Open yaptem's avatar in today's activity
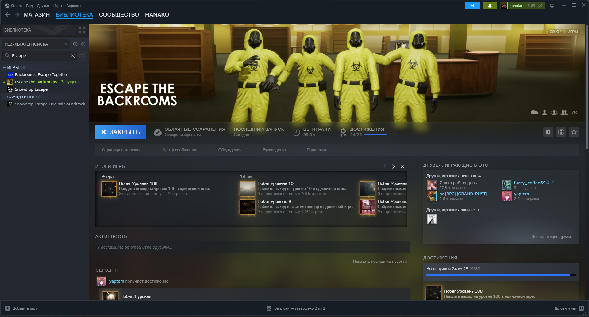The width and height of the screenshot is (589, 317). 101,281
